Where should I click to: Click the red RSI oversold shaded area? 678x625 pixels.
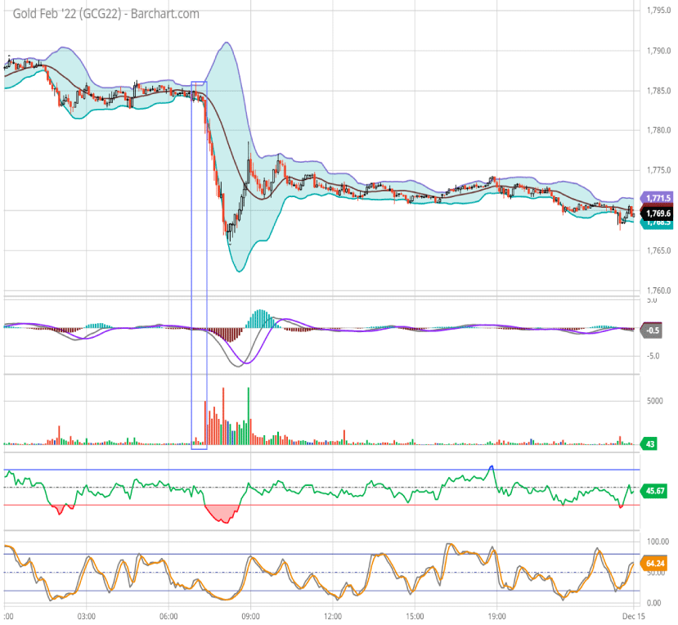coord(222,513)
